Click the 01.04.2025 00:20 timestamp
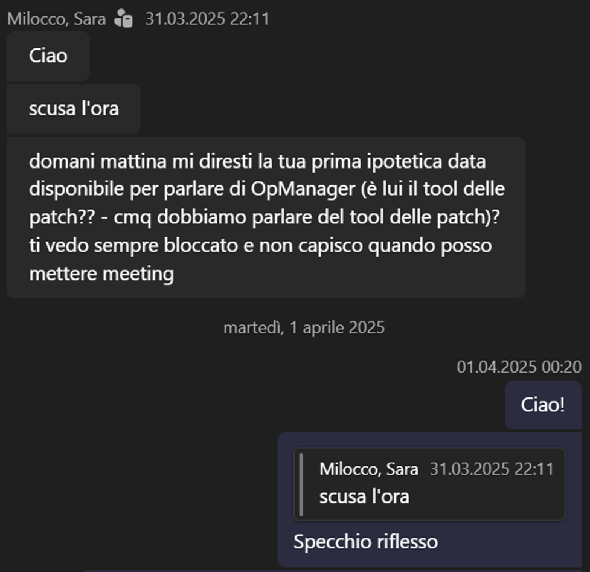Screen dimensions: 590x572 [519, 367]
